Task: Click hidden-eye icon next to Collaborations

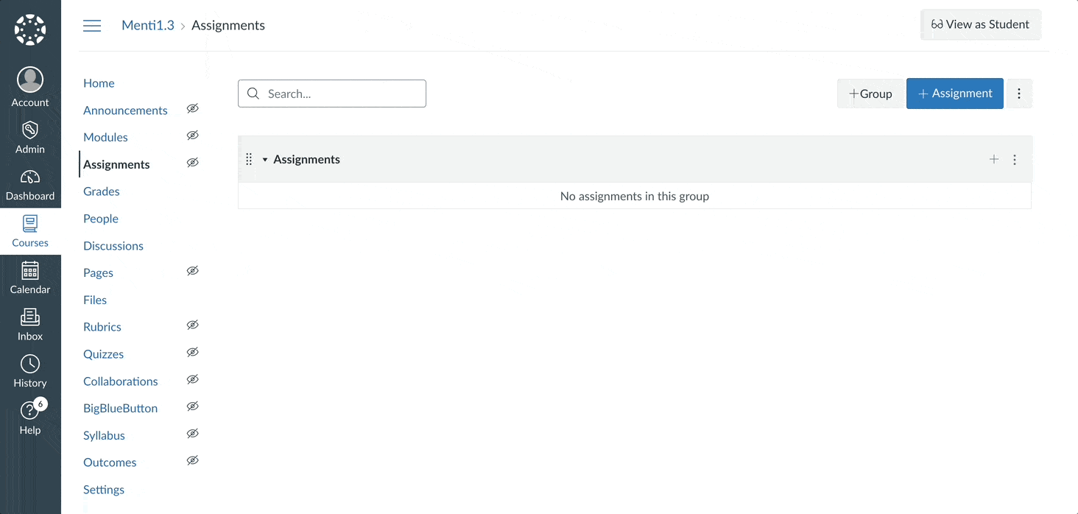Action: tap(193, 380)
